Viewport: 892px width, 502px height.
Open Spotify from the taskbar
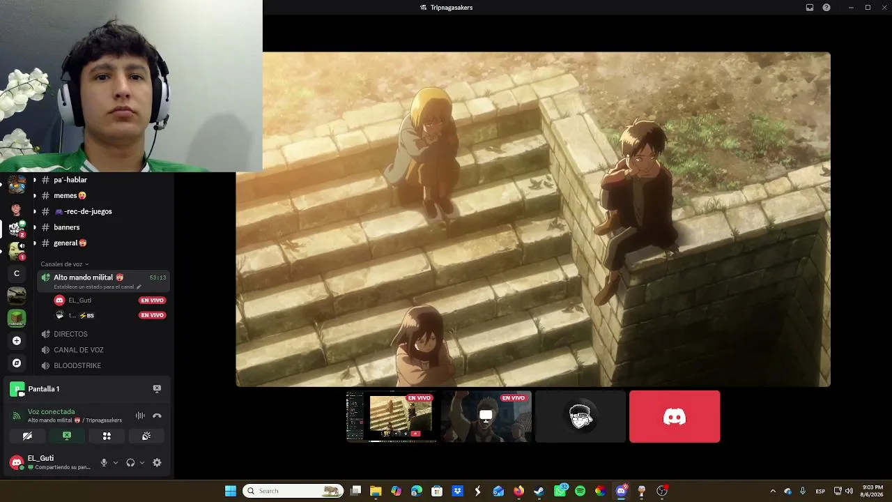[580, 491]
